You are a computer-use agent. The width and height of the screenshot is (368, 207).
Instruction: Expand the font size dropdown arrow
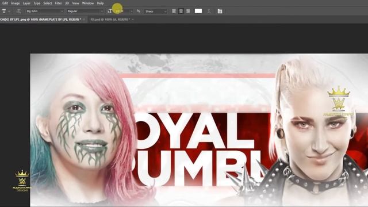coord(132,11)
